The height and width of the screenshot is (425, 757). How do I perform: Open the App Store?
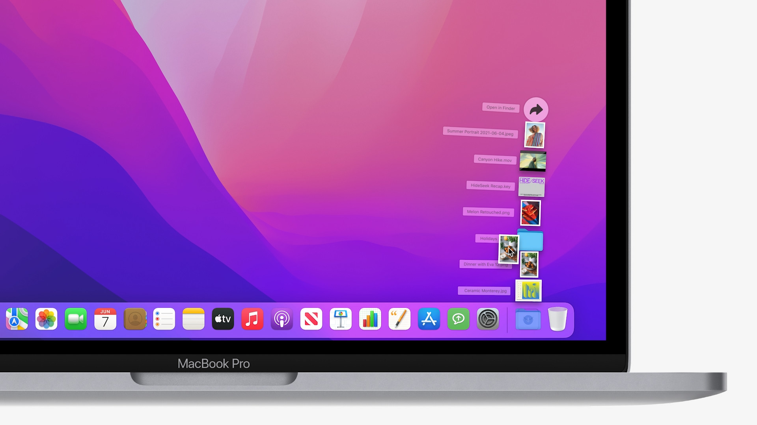(429, 319)
